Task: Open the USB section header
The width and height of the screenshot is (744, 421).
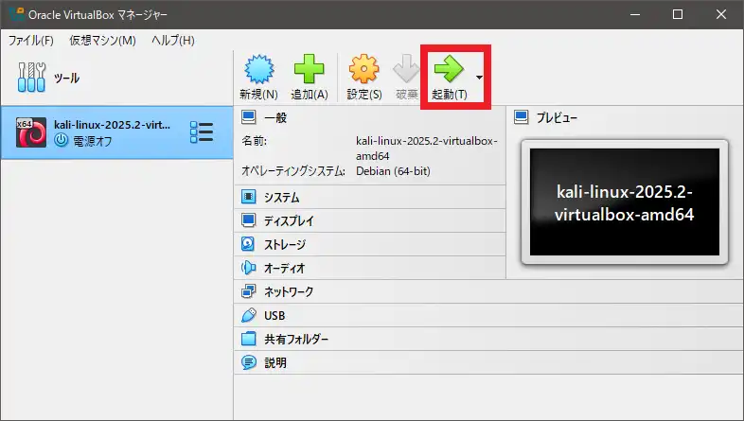Action: click(x=488, y=315)
